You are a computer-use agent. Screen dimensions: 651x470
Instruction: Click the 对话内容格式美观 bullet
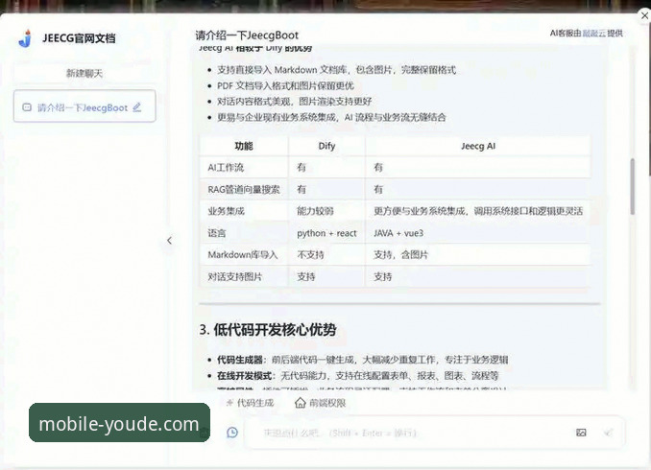(295, 102)
